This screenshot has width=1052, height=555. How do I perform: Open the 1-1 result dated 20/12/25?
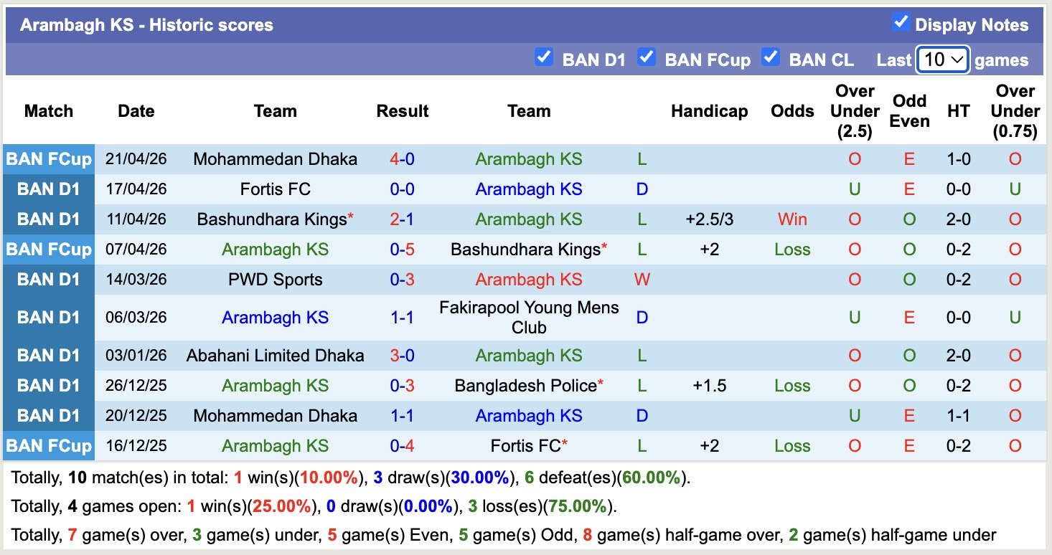pyautogui.click(x=402, y=416)
